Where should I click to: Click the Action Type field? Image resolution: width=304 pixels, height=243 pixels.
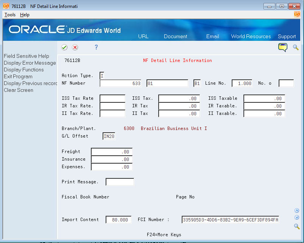point(102,76)
